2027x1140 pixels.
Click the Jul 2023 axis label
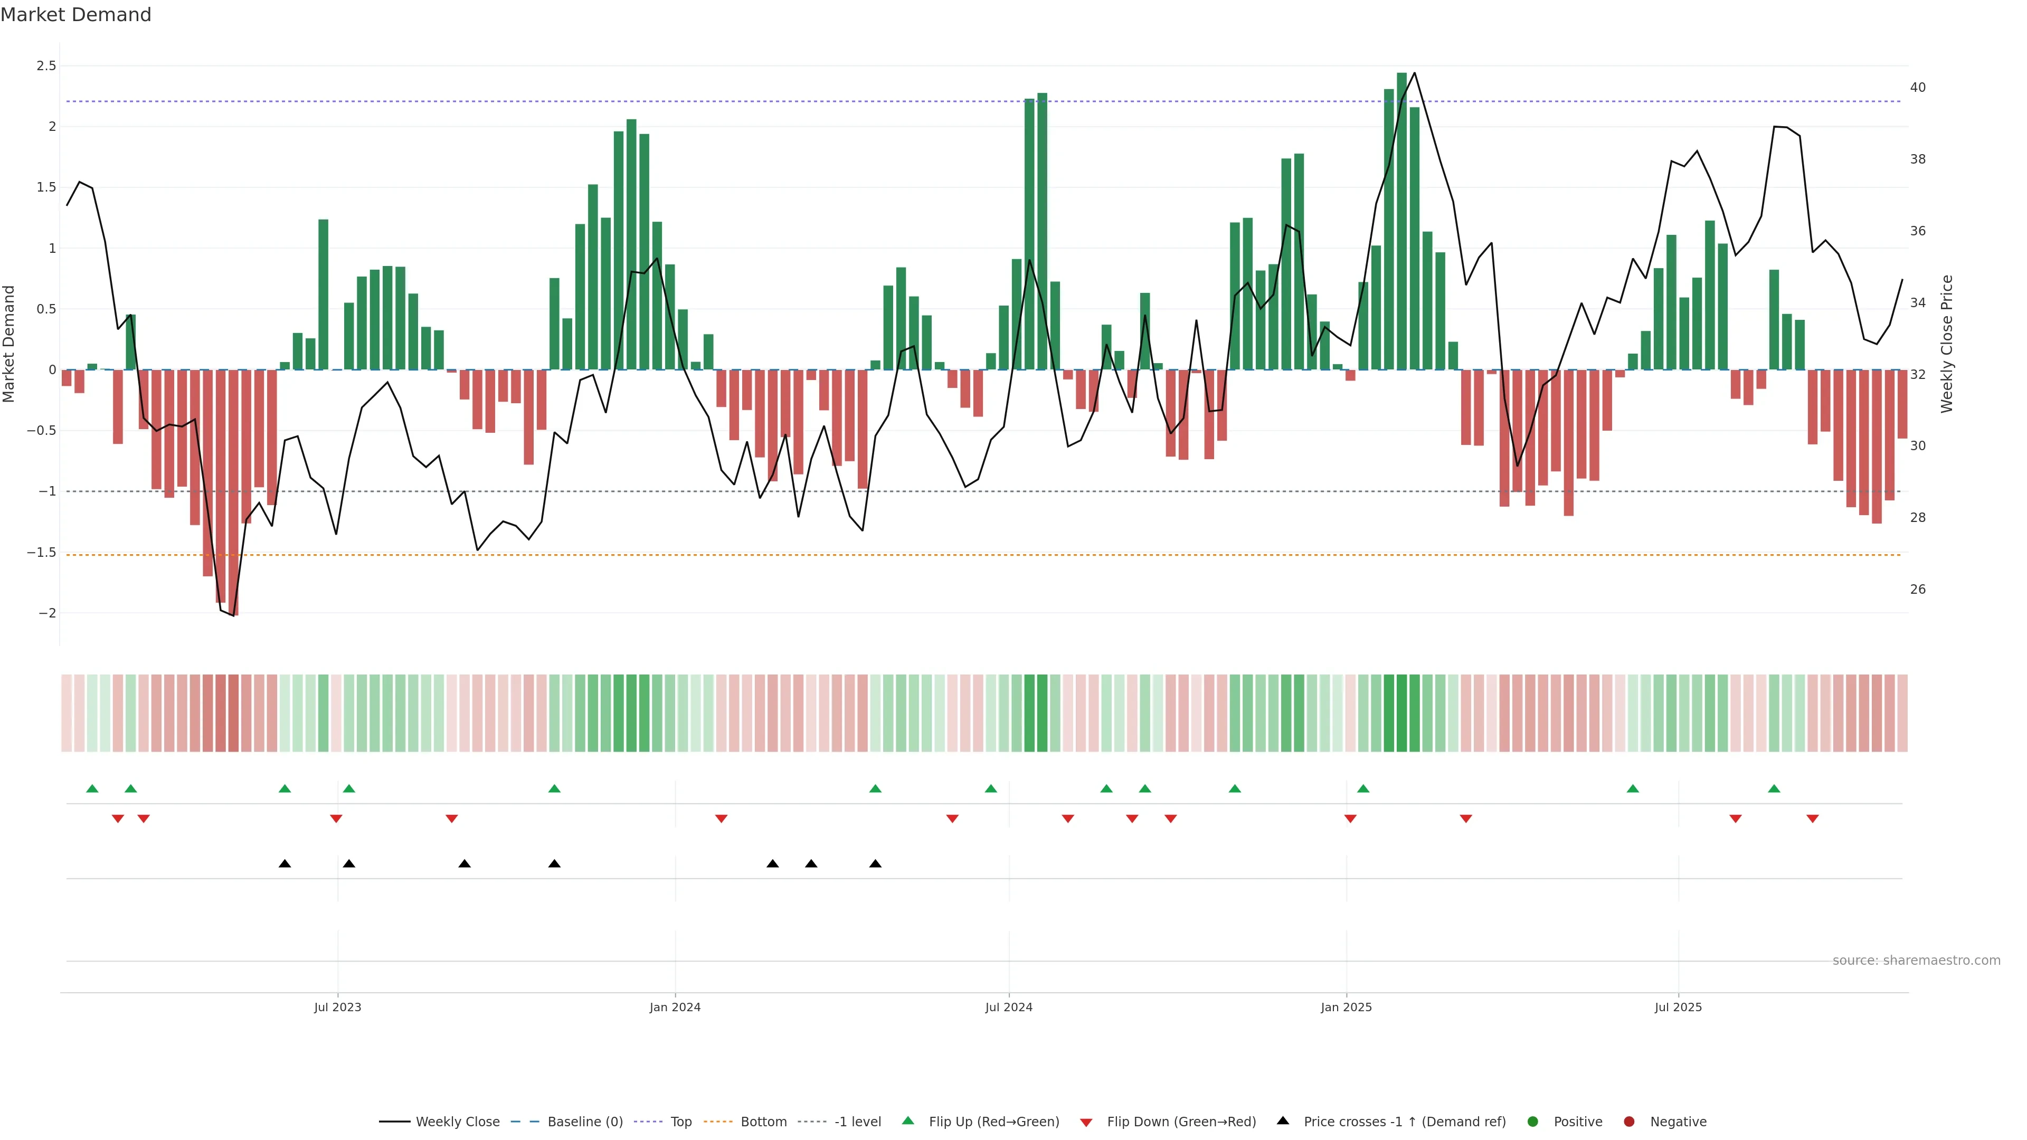click(338, 1007)
